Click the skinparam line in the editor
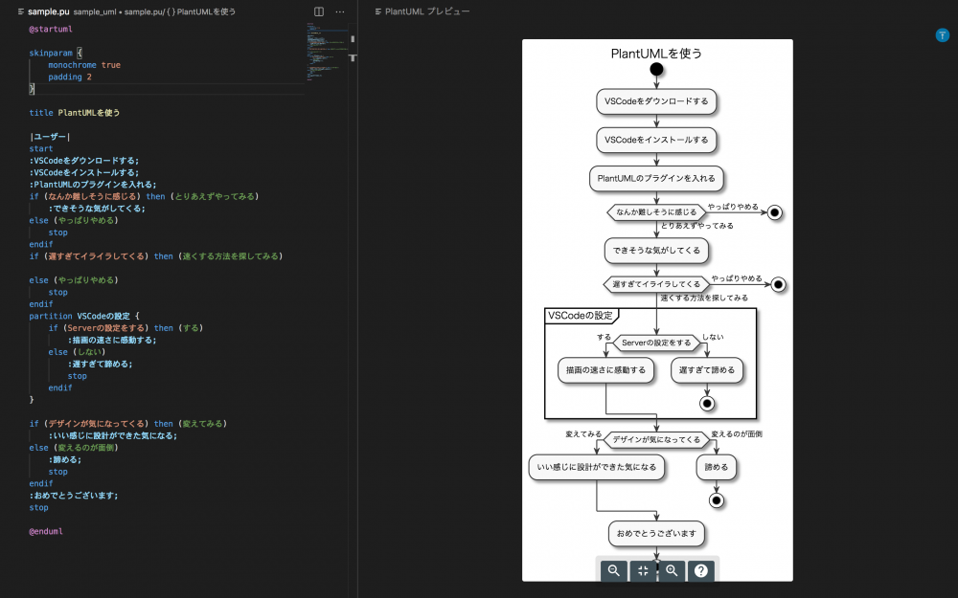The height and width of the screenshot is (598, 958). click(x=55, y=53)
